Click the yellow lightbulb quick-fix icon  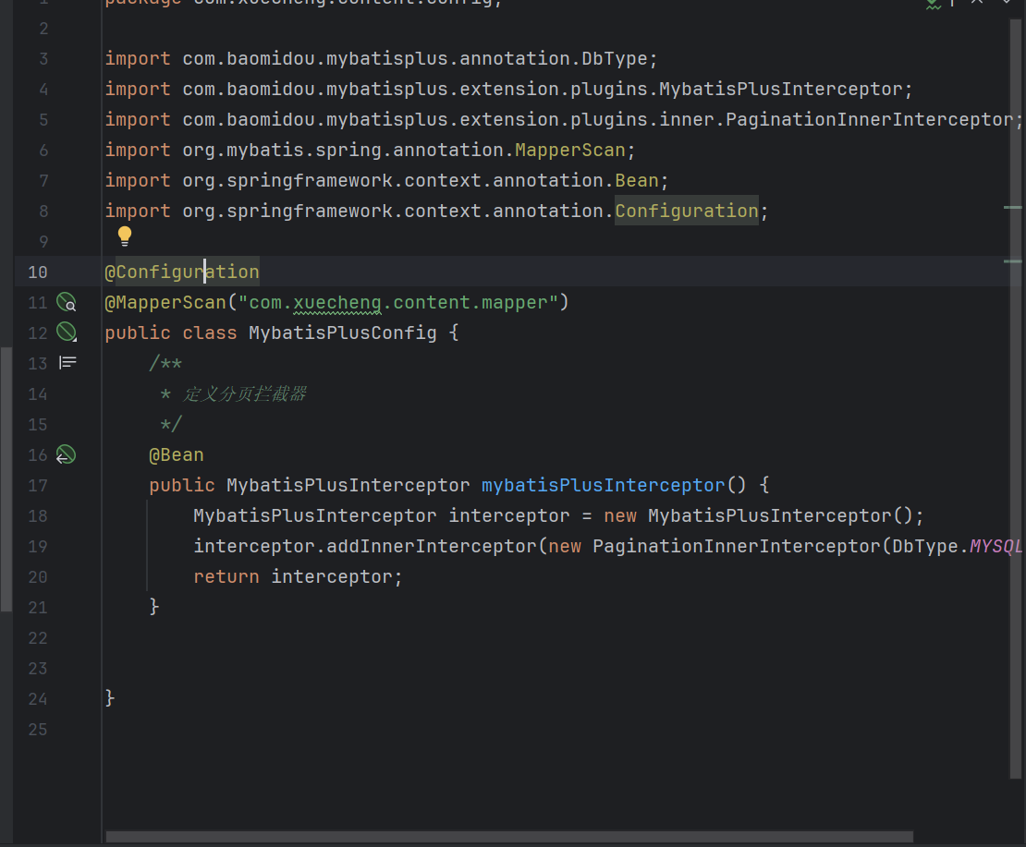125,236
